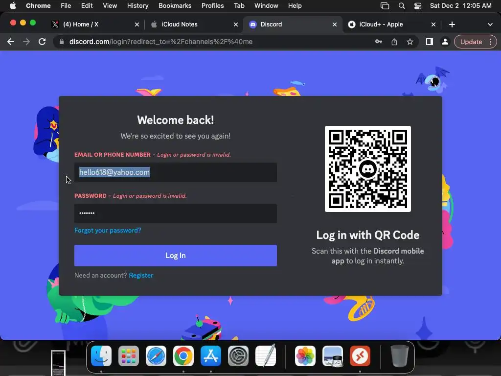
Task: Focus the email or phone number field
Action: pos(176,172)
